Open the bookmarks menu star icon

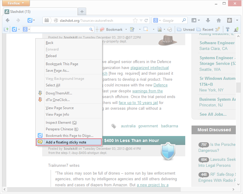coord(194,20)
